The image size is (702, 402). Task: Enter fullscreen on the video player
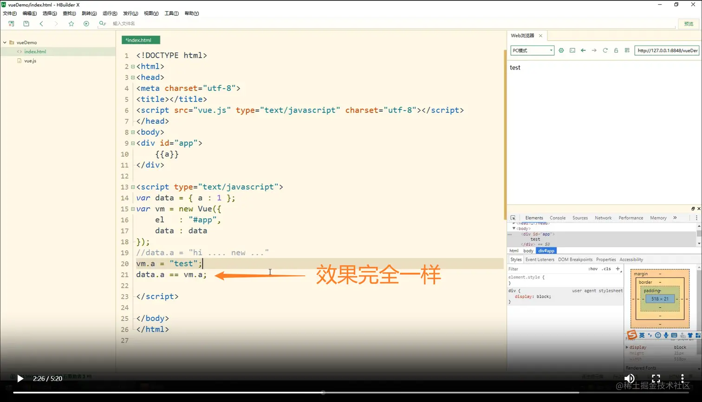point(656,378)
